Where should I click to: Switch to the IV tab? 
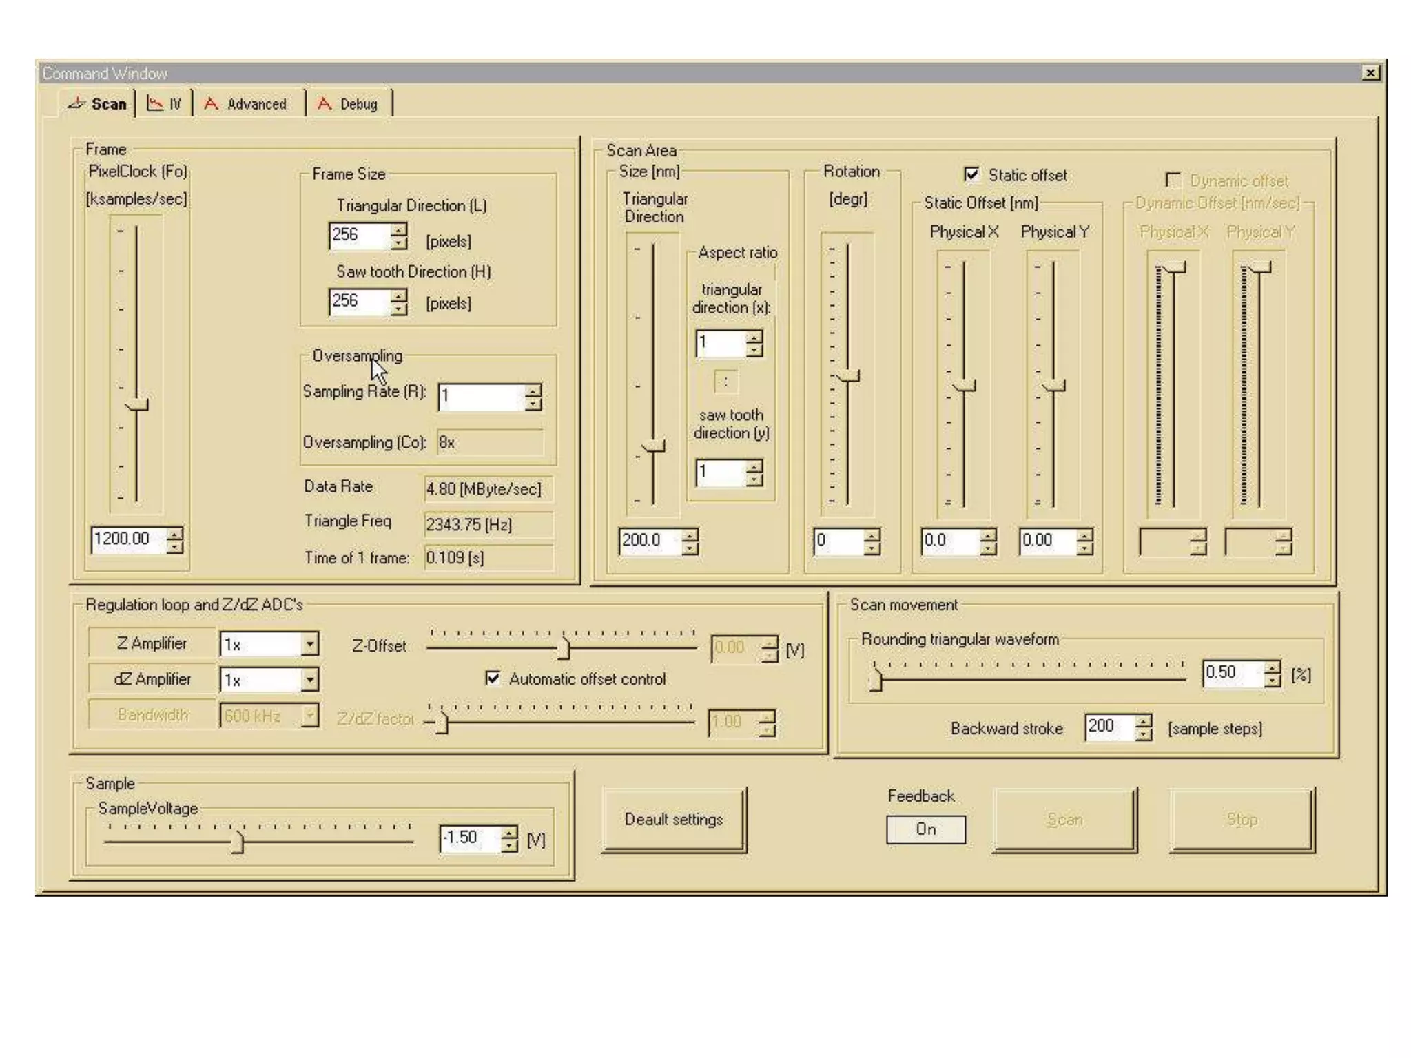pyautogui.click(x=165, y=105)
